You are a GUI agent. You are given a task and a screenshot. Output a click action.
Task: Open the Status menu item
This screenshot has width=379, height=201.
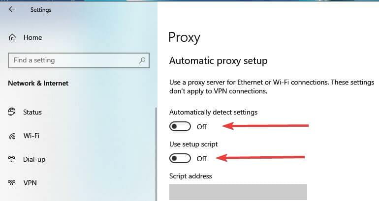coord(32,112)
